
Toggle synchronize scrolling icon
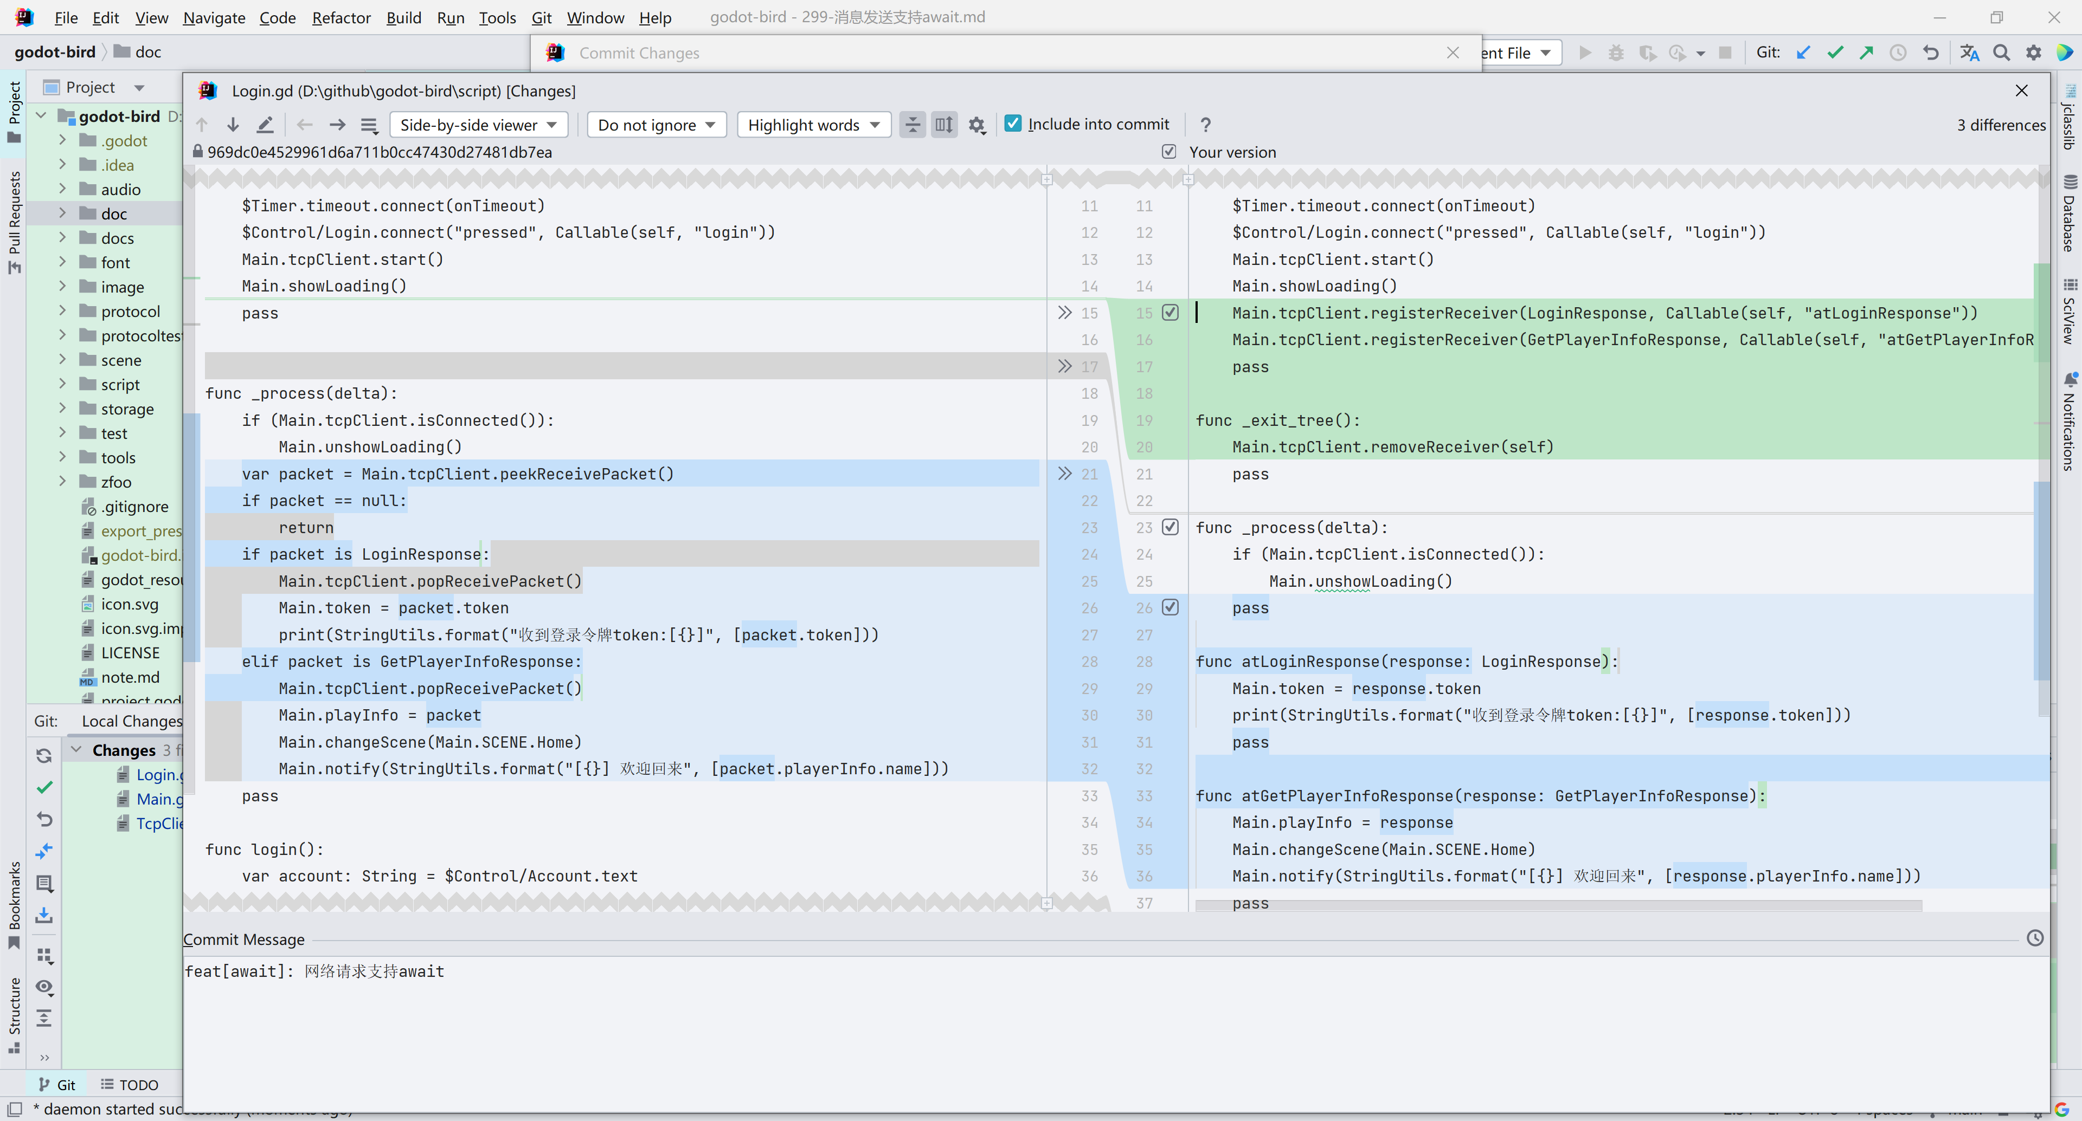tap(944, 125)
